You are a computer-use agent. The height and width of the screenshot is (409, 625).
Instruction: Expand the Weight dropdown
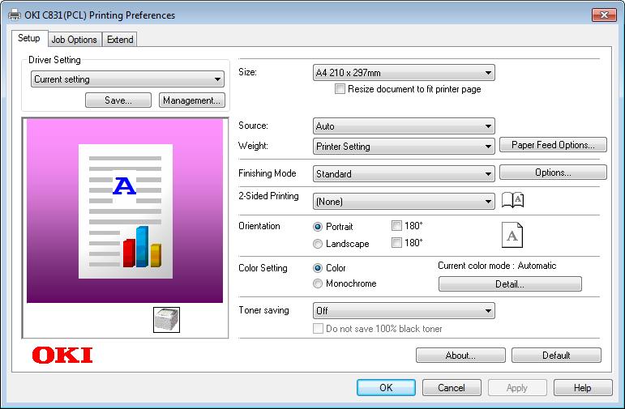404,147
